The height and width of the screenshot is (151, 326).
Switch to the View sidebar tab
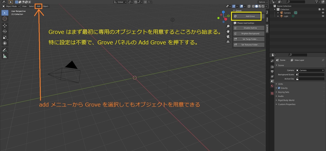[267, 19]
